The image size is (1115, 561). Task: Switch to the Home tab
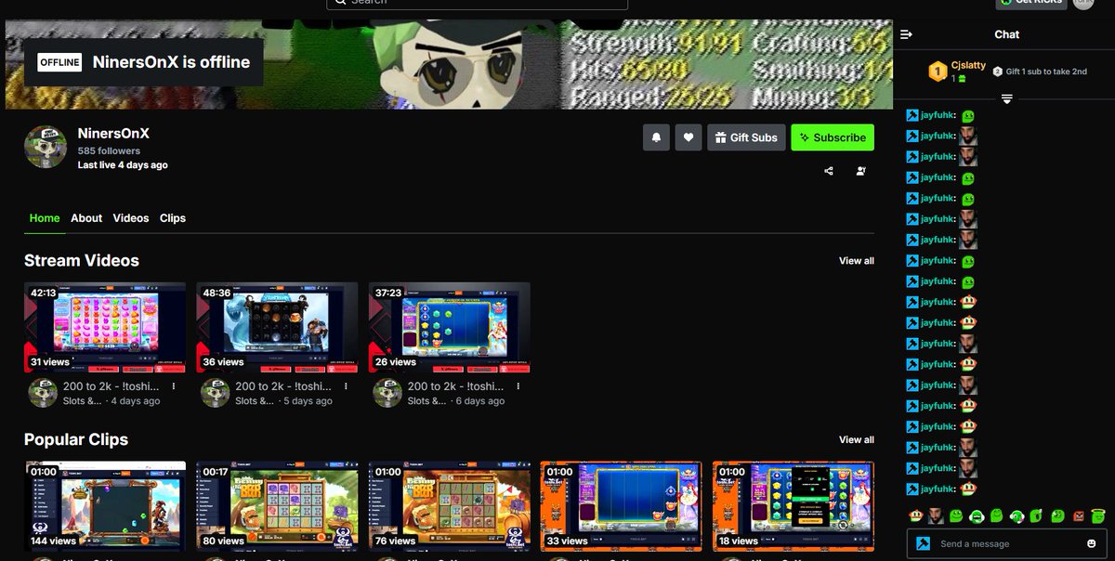pyautogui.click(x=45, y=218)
